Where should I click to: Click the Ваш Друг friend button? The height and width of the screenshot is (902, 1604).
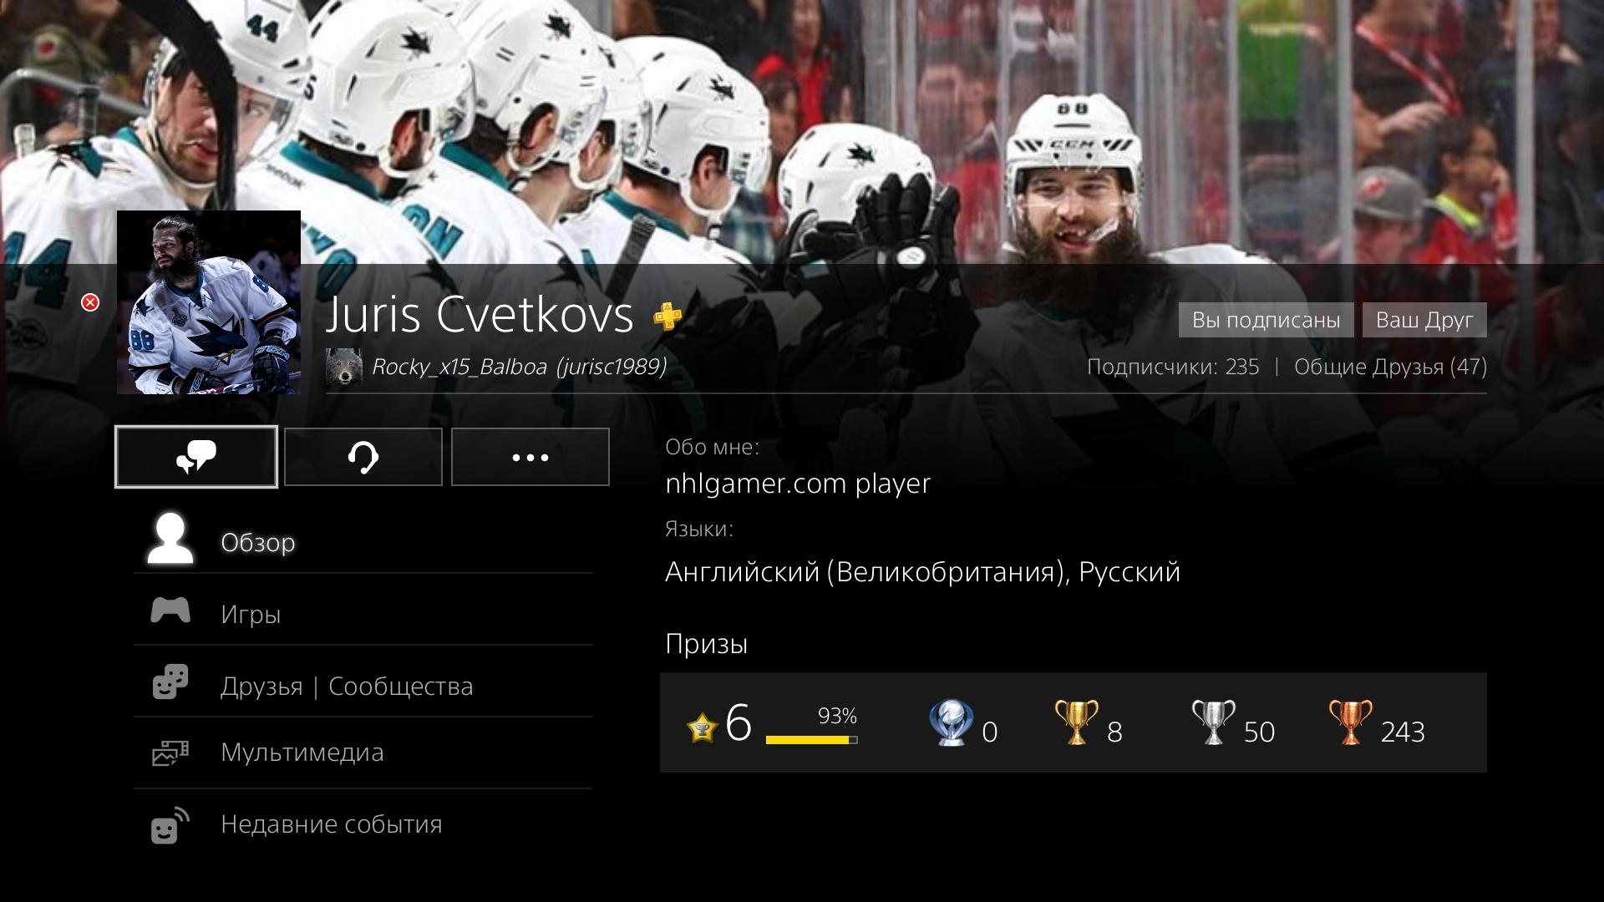(x=1424, y=320)
